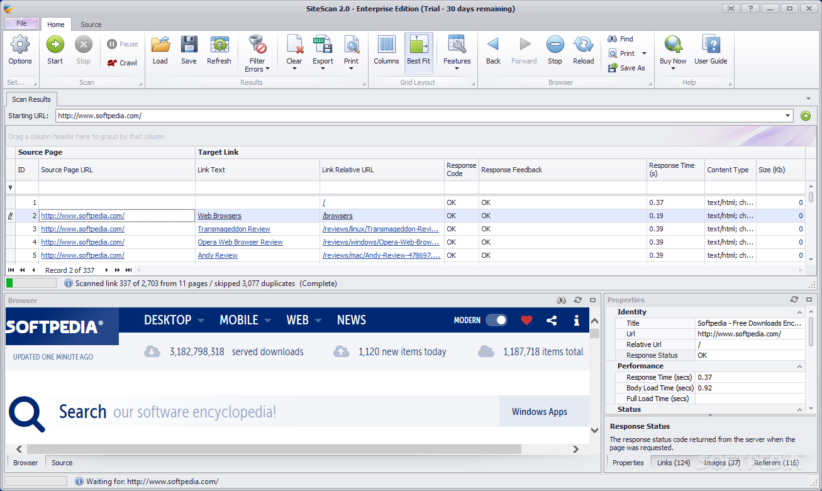Click Save As in Browser group
The height and width of the screenshot is (491, 822).
point(626,68)
